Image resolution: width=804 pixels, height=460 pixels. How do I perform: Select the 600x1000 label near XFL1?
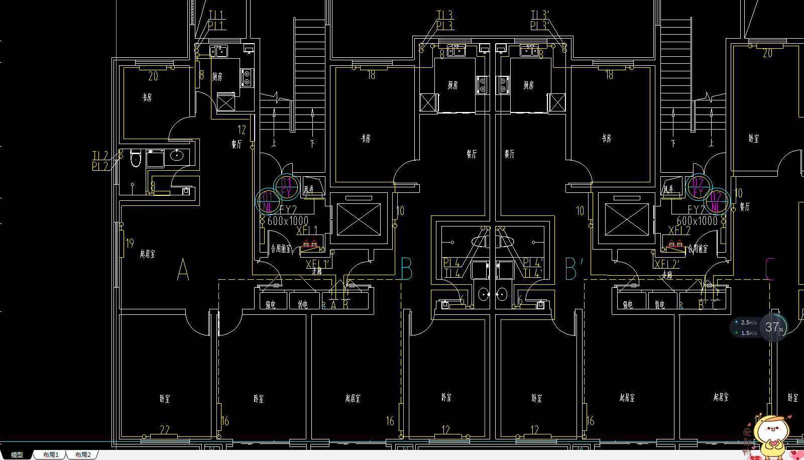click(288, 221)
